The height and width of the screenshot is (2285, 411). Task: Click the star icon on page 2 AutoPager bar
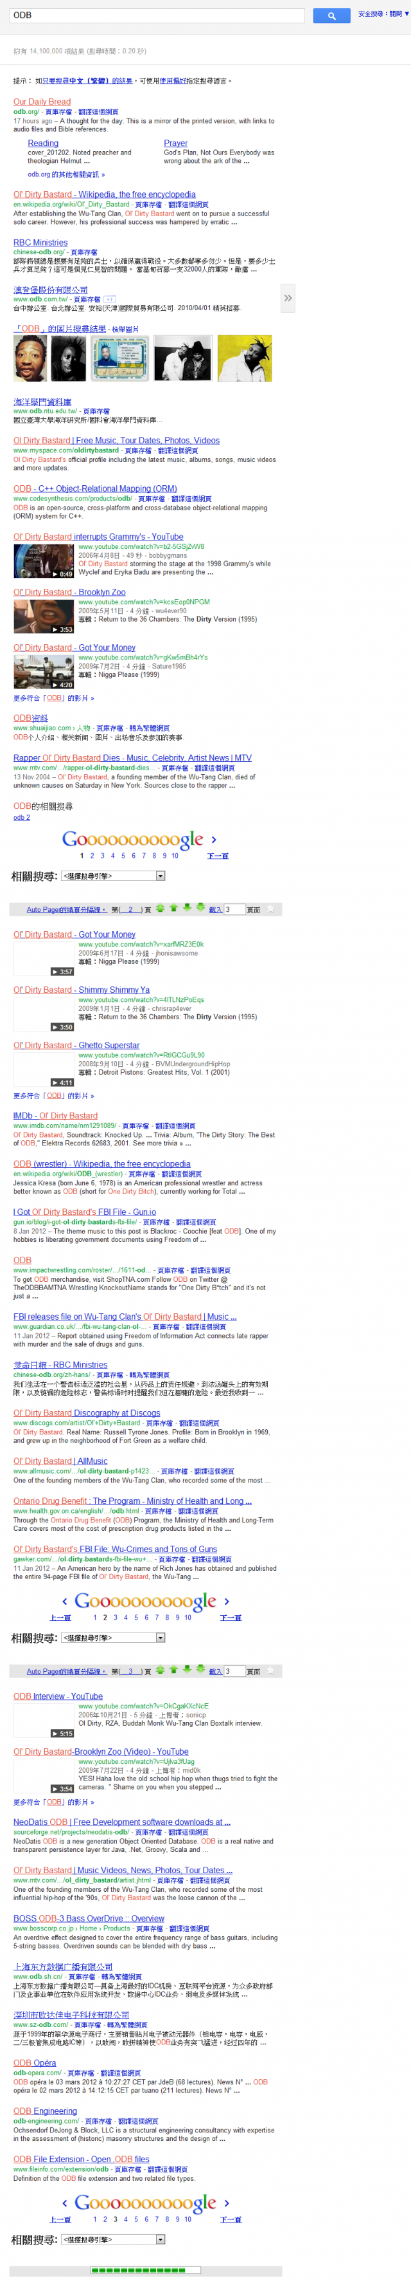[x=271, y=909]
